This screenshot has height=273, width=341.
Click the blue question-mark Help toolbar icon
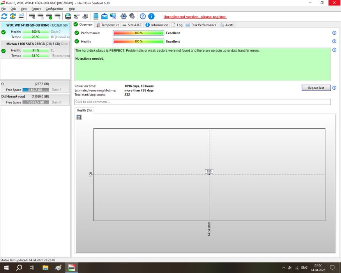143,16
